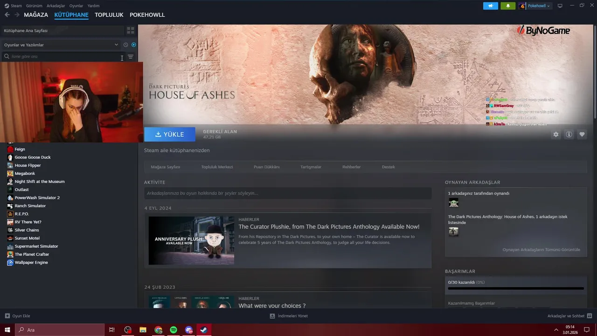The width and height of the screenshot is (597, 336).
Task: Open the Arkadaşlar menu
Action: [x=56, y=6]
